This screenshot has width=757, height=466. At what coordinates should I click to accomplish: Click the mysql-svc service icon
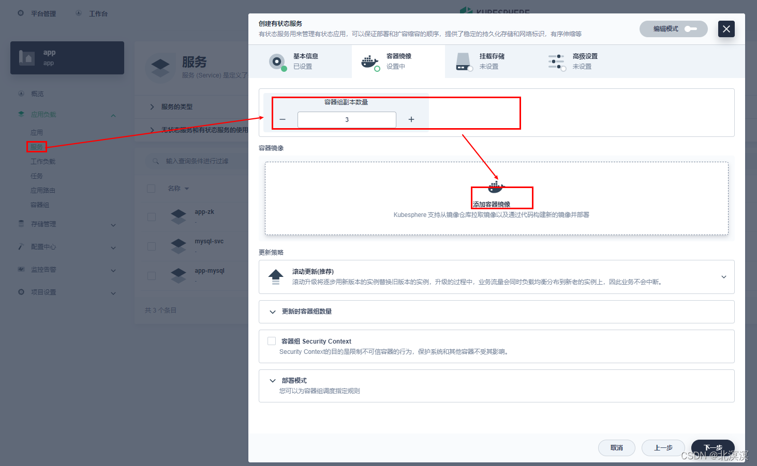pos(179,246)
